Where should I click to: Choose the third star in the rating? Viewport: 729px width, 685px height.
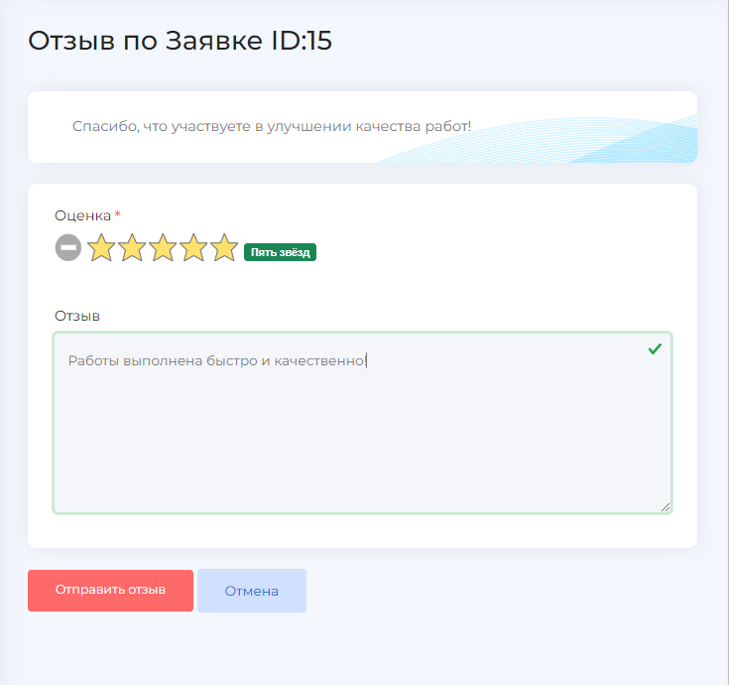pos(163,248)
